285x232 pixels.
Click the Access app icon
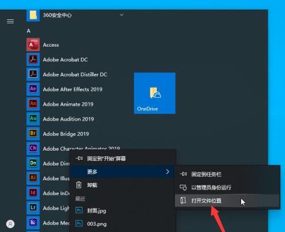point(33,45)
